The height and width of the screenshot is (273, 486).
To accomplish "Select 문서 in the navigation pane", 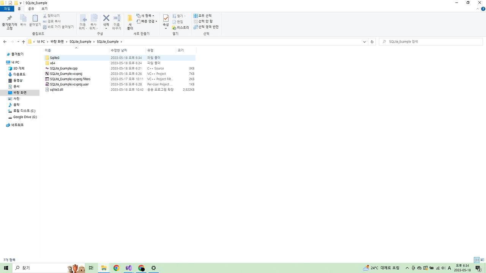I will pos(14,86).
